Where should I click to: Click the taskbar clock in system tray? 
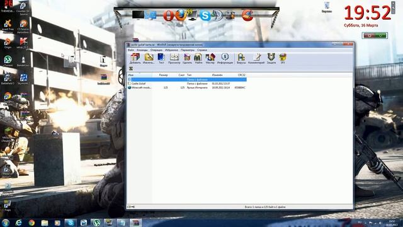click(x=392, y=223)
